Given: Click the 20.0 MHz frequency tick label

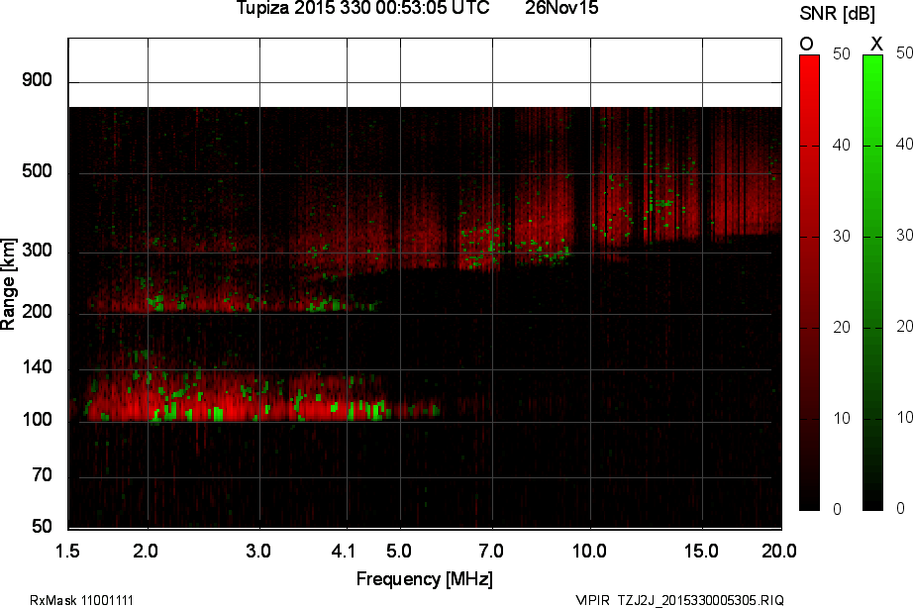Looking at the screenshot, I should click(778, 549).
